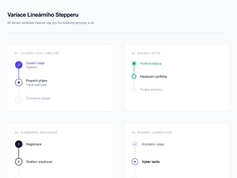Select the green ring beside Nastavení portfolia
This screenshot has height=178, width=237.
tap(134, 77)
